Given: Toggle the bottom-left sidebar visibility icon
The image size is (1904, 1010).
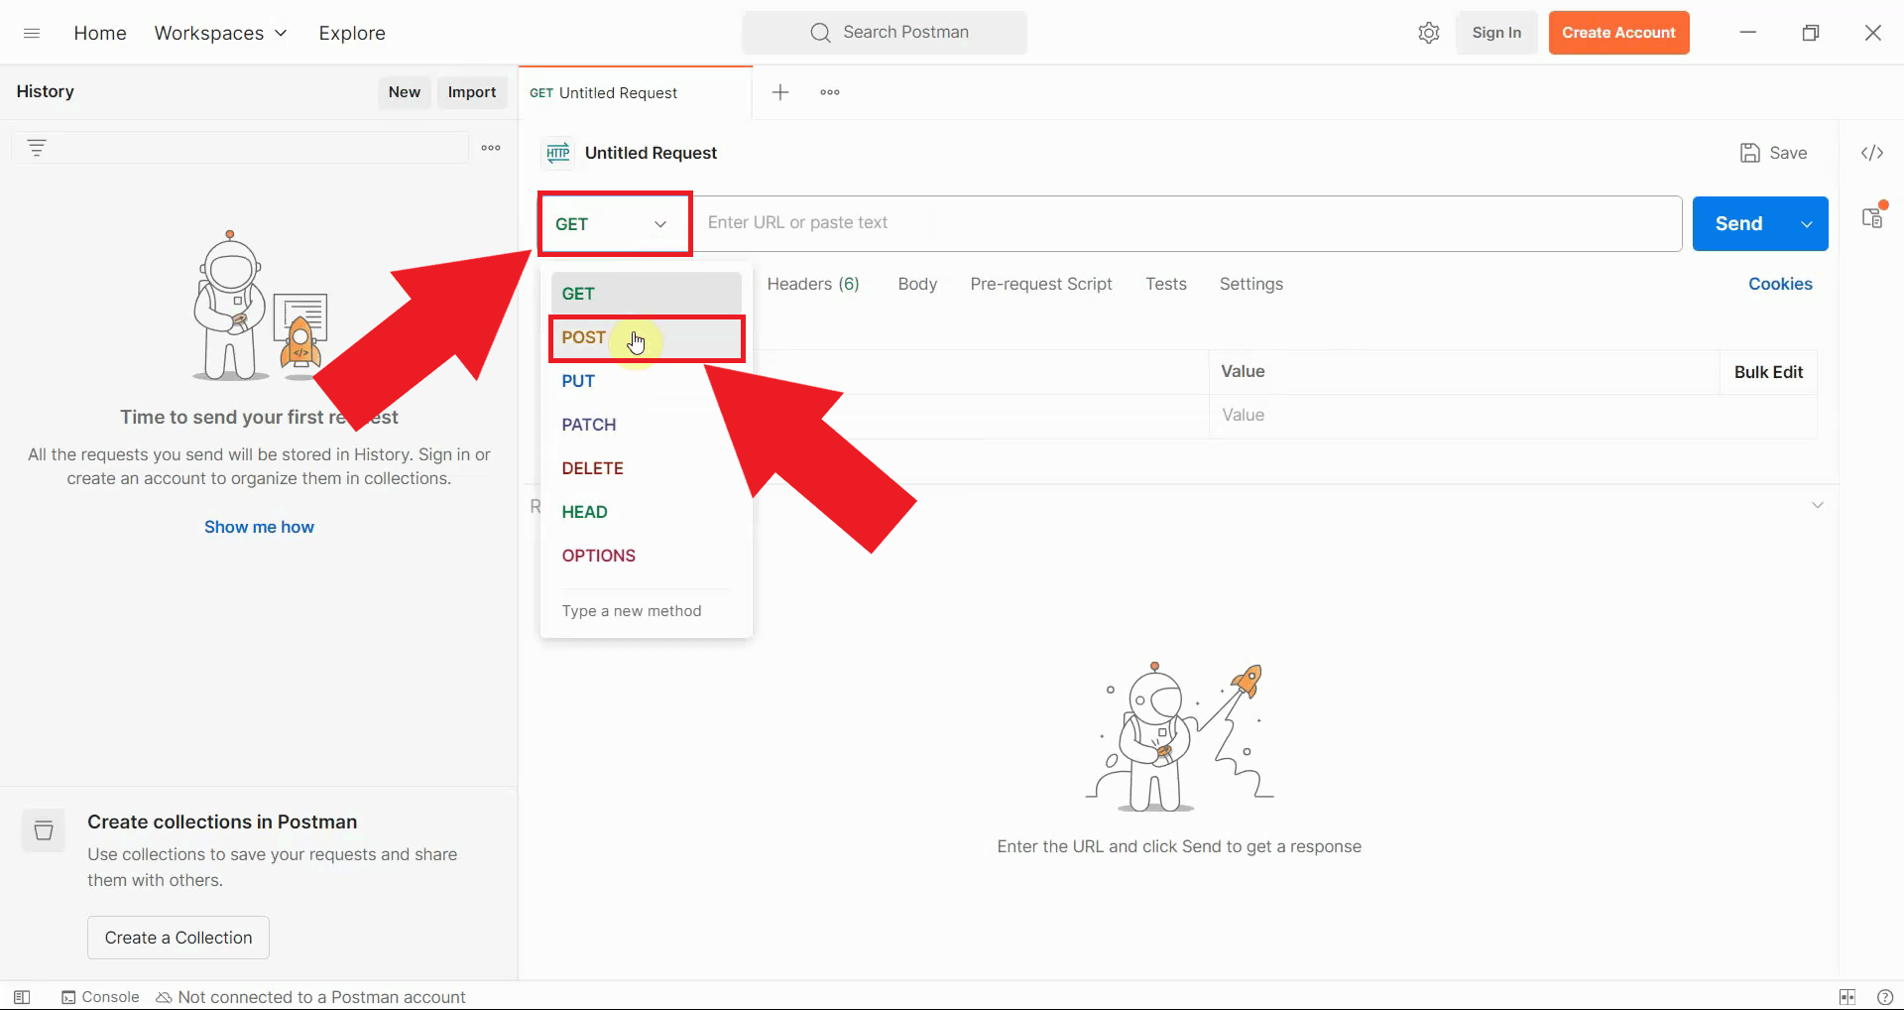Looking at the screenshot, I should tap(21, 997).
